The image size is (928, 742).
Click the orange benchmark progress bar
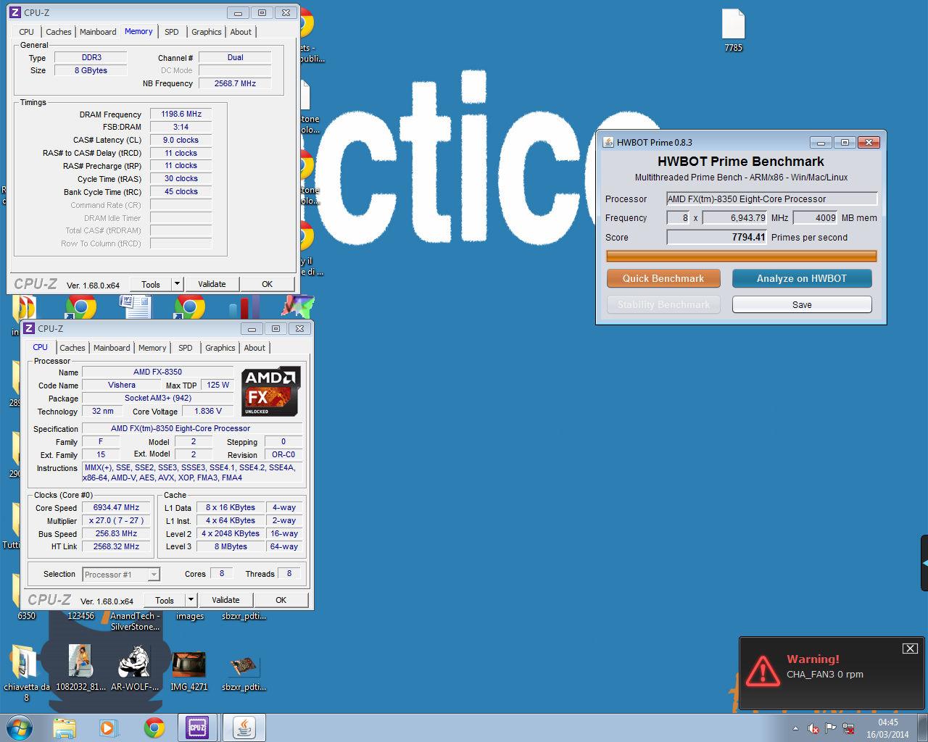[741, 256]
